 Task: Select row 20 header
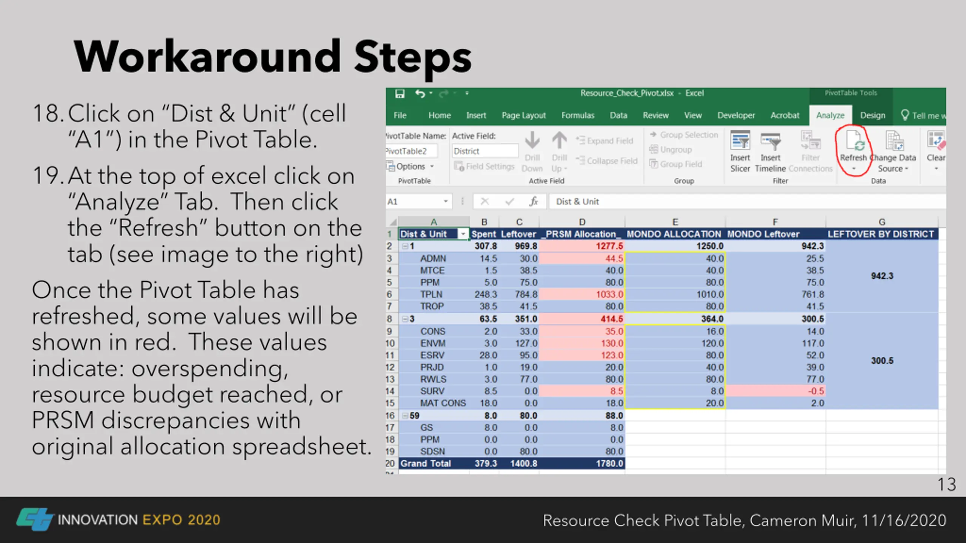(x=391, y=463)
